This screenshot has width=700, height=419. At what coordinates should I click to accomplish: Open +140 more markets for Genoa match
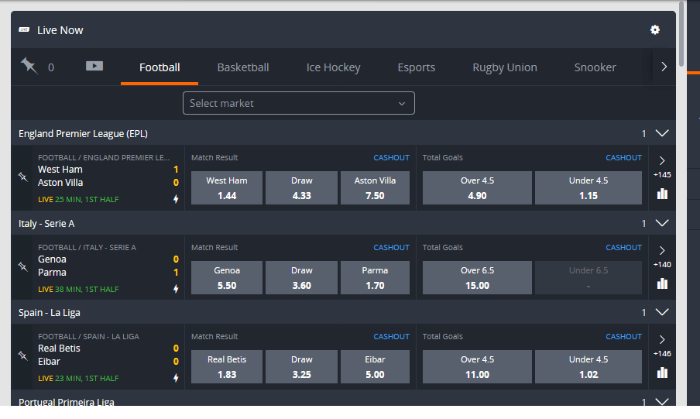[662, 264]
